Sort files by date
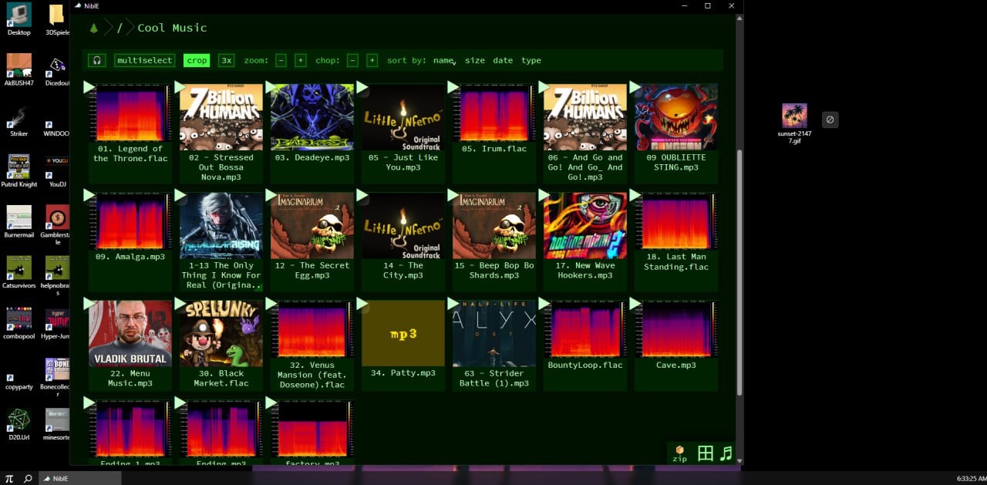Viewport: 987px width, 485px height. click(x=503, y=60)
